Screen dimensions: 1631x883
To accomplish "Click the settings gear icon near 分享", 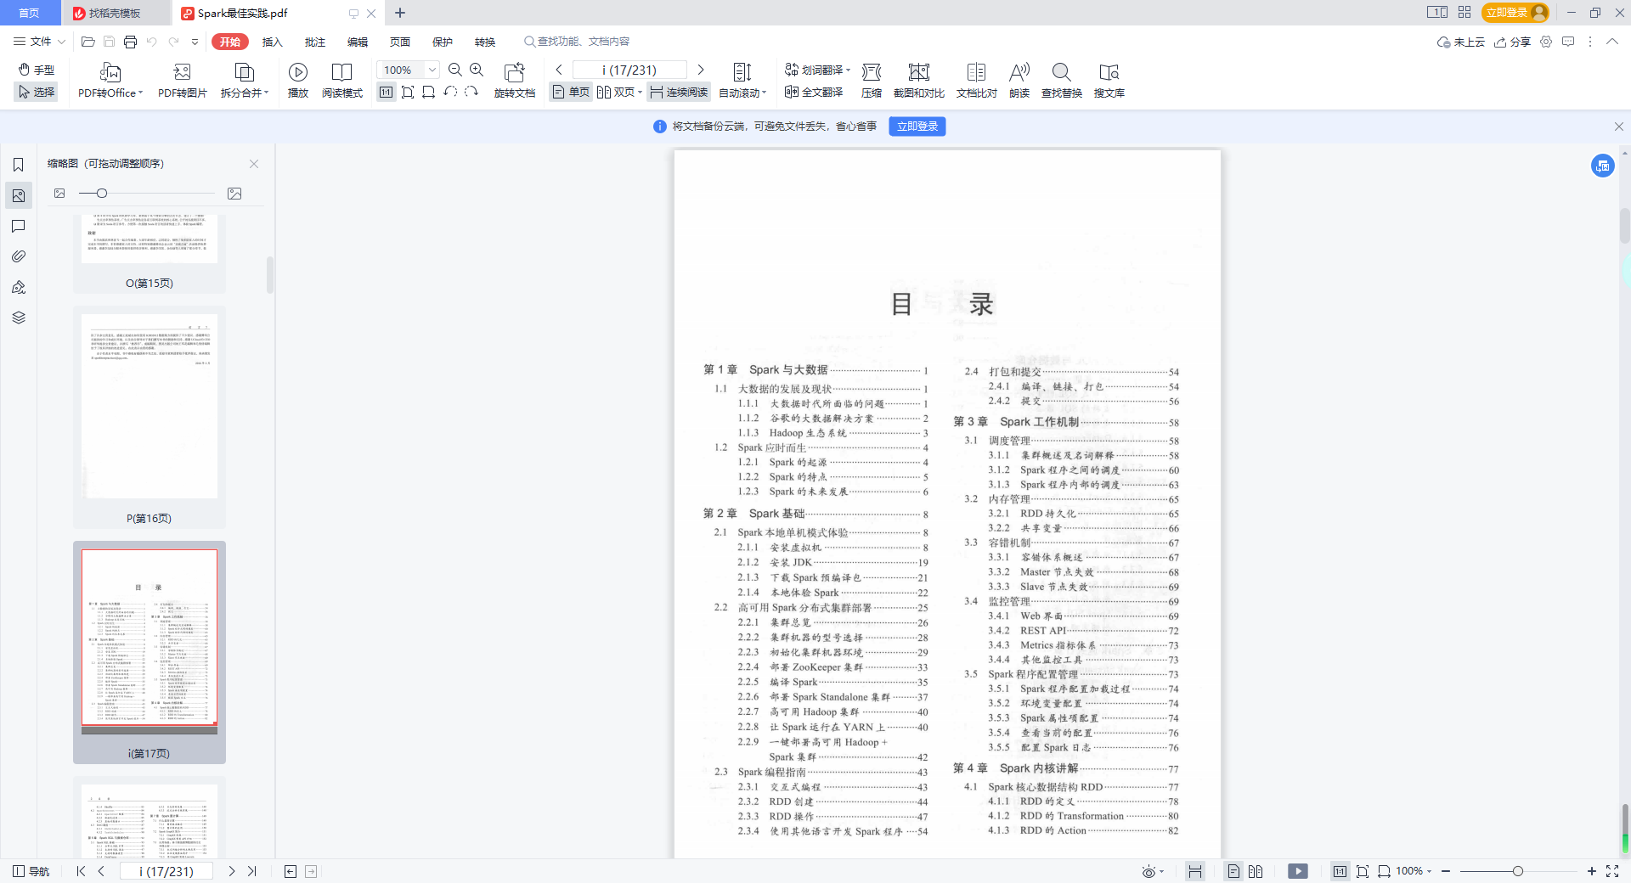I will [x=1546, y=42].
